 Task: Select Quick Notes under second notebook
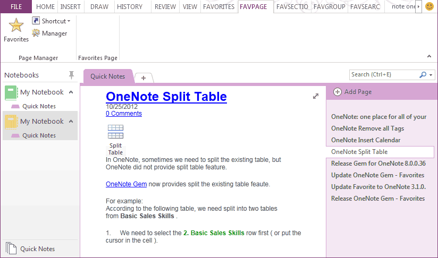point(39,135)
